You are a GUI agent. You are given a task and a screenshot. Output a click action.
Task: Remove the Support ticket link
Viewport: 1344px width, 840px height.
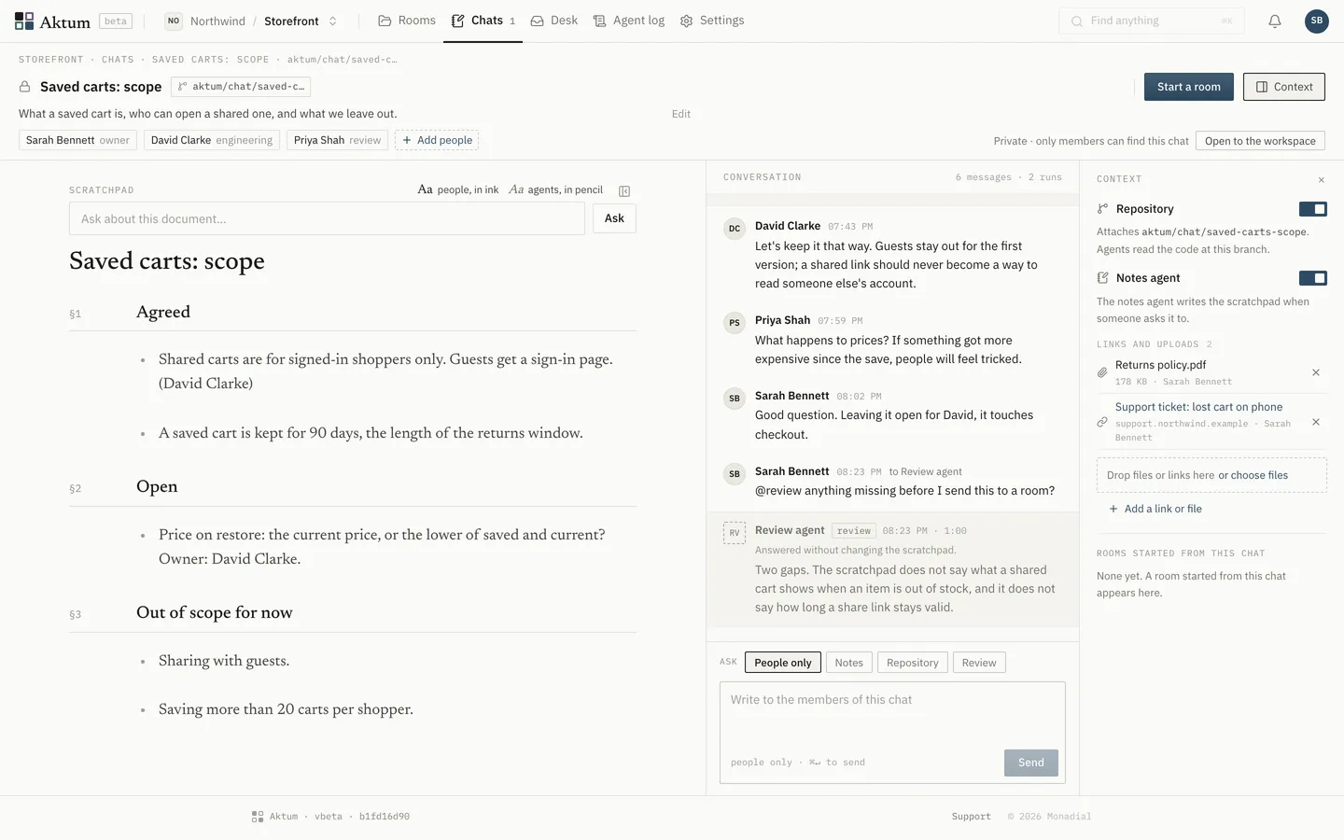tap(1316, 422)
